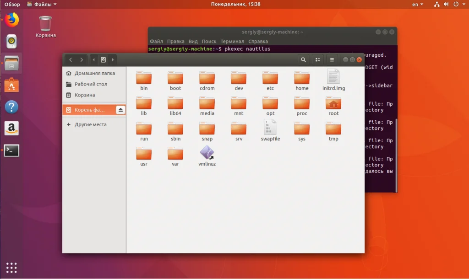Viewport: 469px width, 279px height.
Task: Open the Nautilus hamburger menu
Action: click(x=332, y=59)
